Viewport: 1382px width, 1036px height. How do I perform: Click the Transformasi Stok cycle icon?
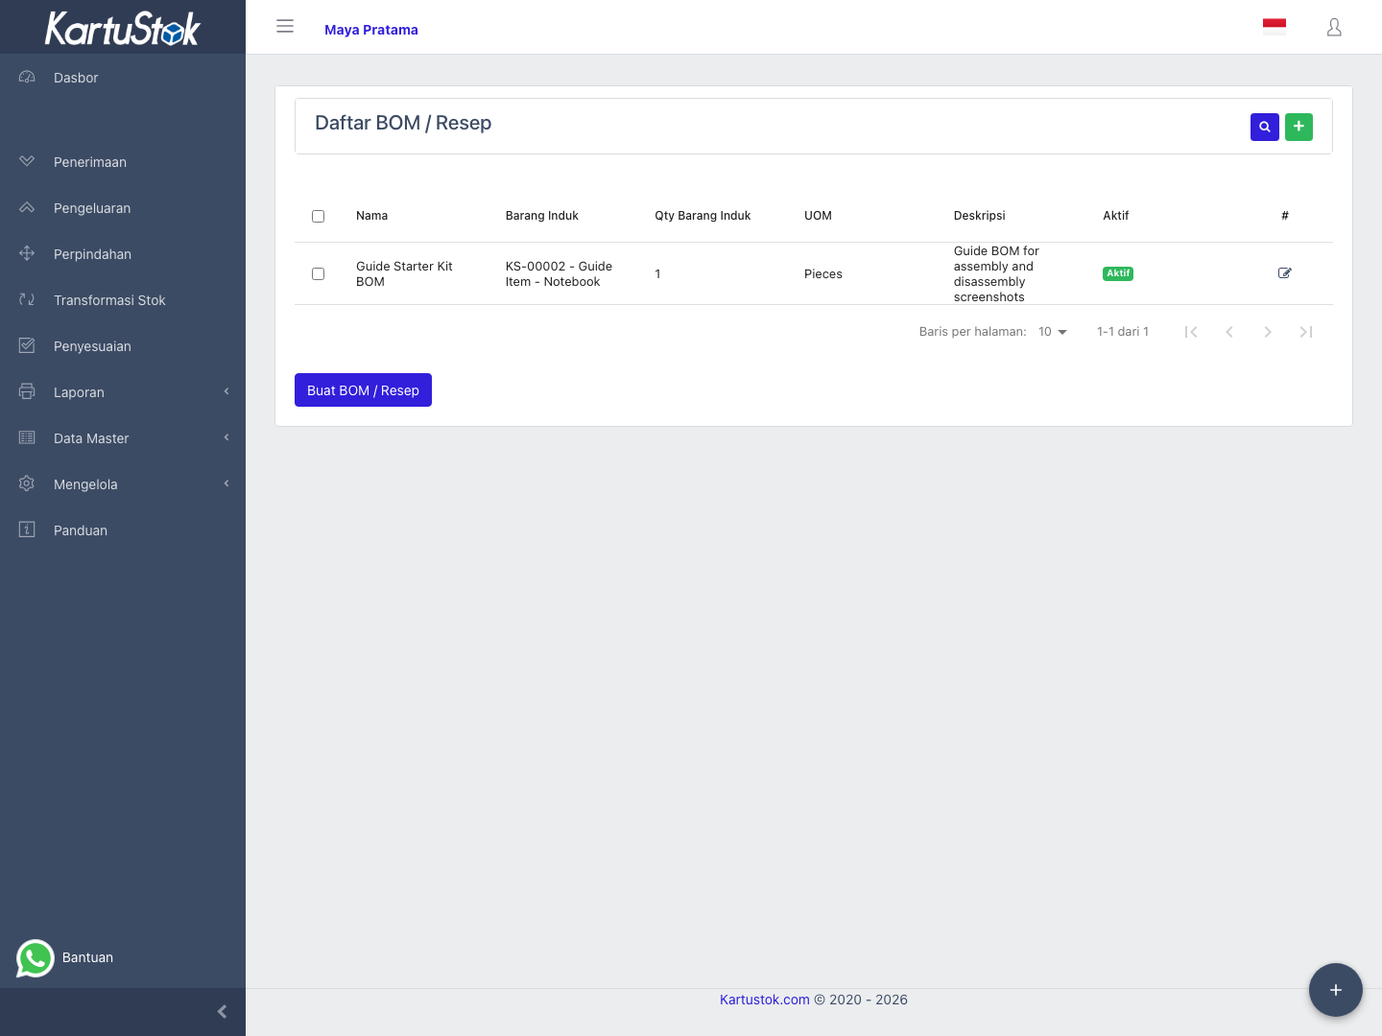pos(27,299)
